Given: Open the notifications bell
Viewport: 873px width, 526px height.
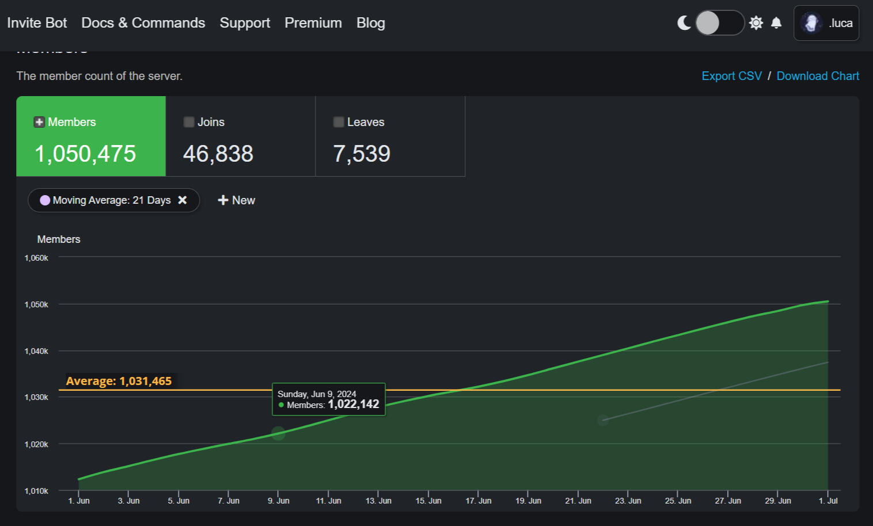Looking at the screenshot, I should point(776,23).
